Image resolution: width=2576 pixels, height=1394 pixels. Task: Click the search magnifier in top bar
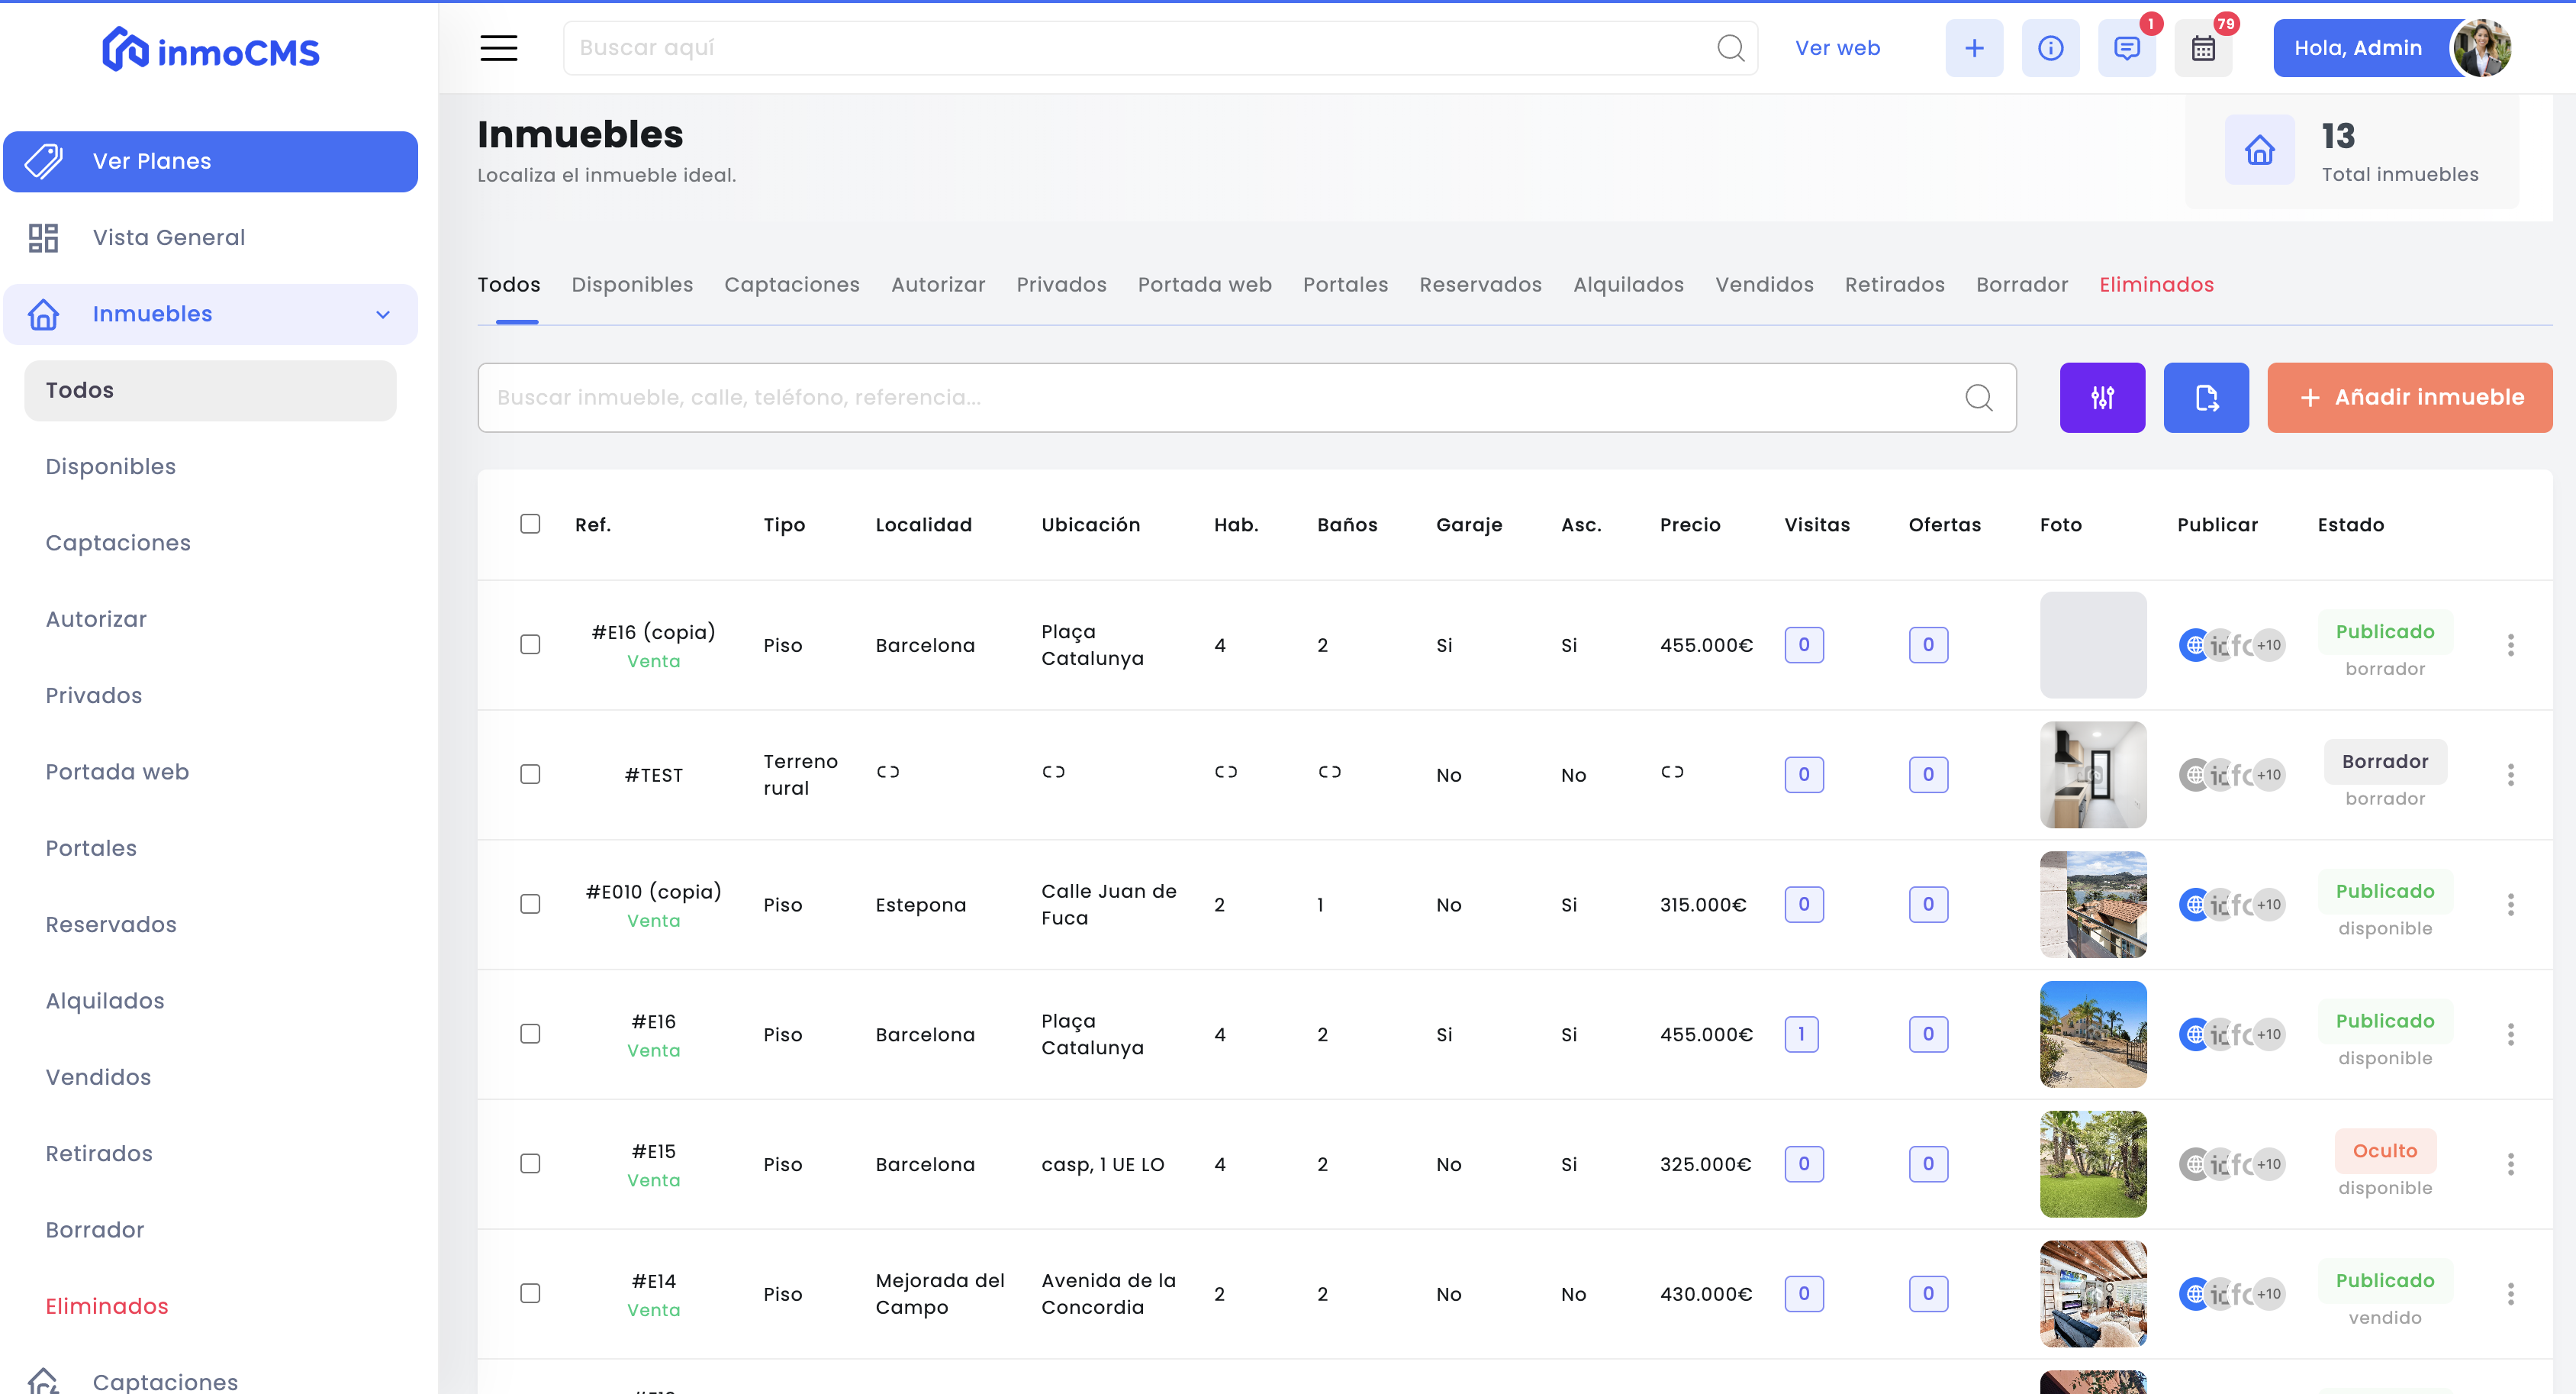1730,48
